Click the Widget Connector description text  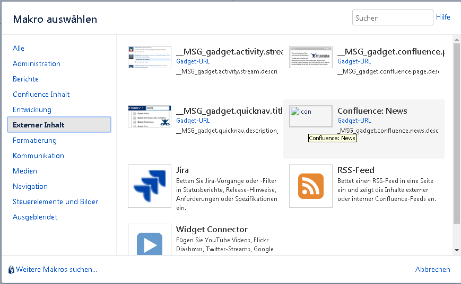pyautogui.click(x=225, y=244)
